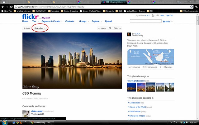Open the Online Shopping bookmark folder
This screenshot has width=199, height=125.
(x=69, y=11)
